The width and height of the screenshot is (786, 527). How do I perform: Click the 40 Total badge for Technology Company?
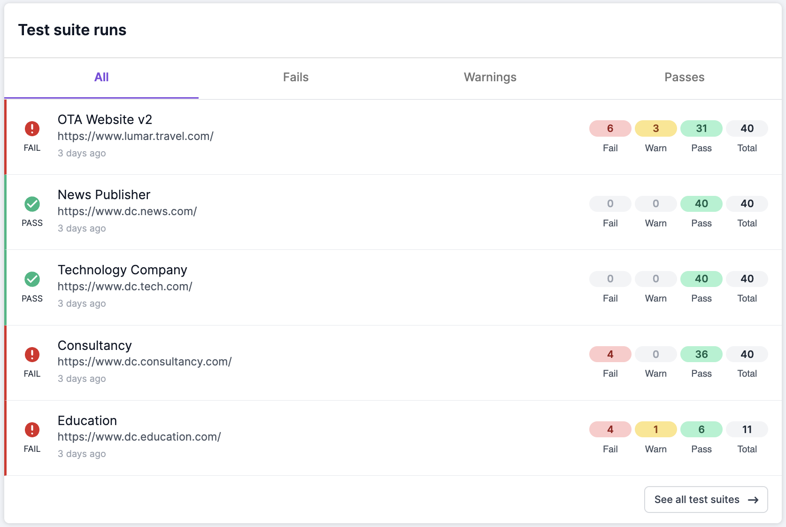pos(747,279)
